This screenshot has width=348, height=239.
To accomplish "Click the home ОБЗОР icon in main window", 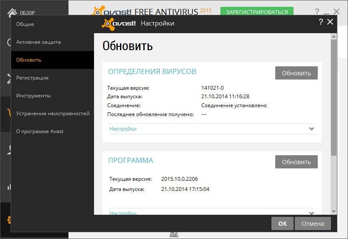I will click(x=12, y=12).
